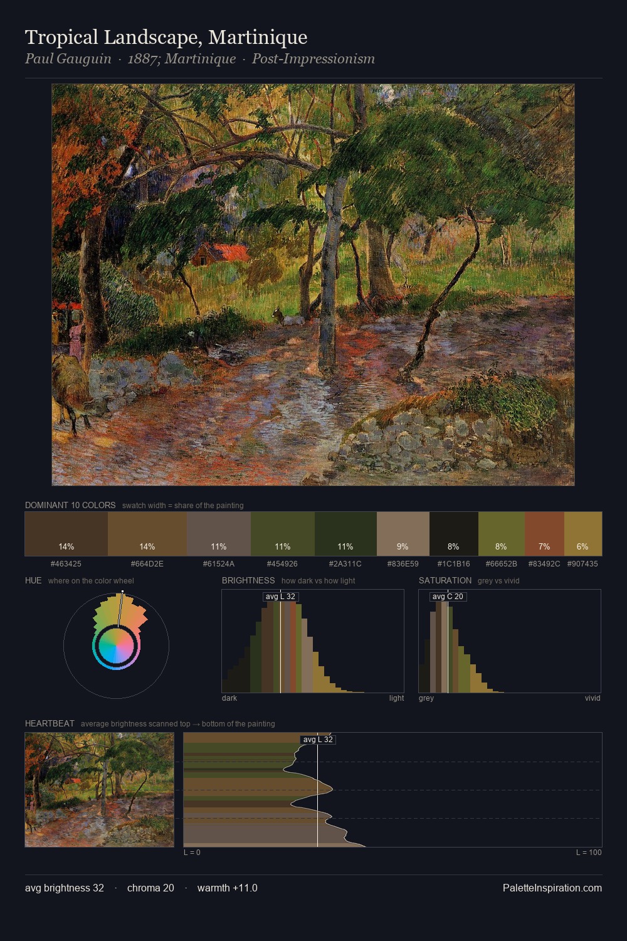Viewport: 627px width, 941px height.
Task: Click 'where on the color wheel' caption
Action: click(91, 581)
